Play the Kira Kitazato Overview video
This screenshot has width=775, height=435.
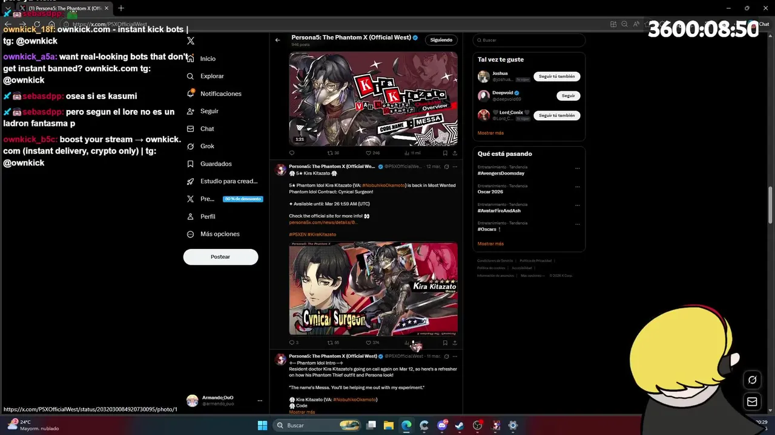coord(373,98)
